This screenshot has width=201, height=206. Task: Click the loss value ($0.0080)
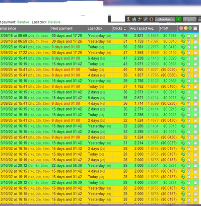169,75
